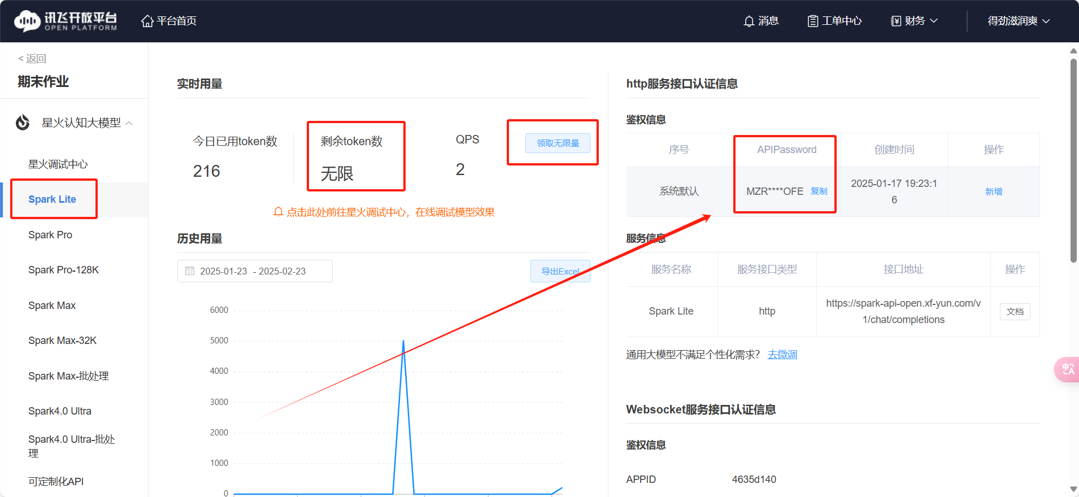Click the QPS value 2
This screenshot has height=497, width=1079.
[460, 169]
